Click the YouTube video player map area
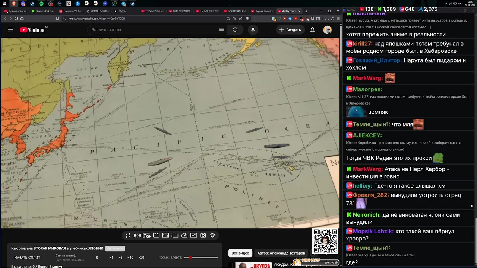 [x=170, y=133]
